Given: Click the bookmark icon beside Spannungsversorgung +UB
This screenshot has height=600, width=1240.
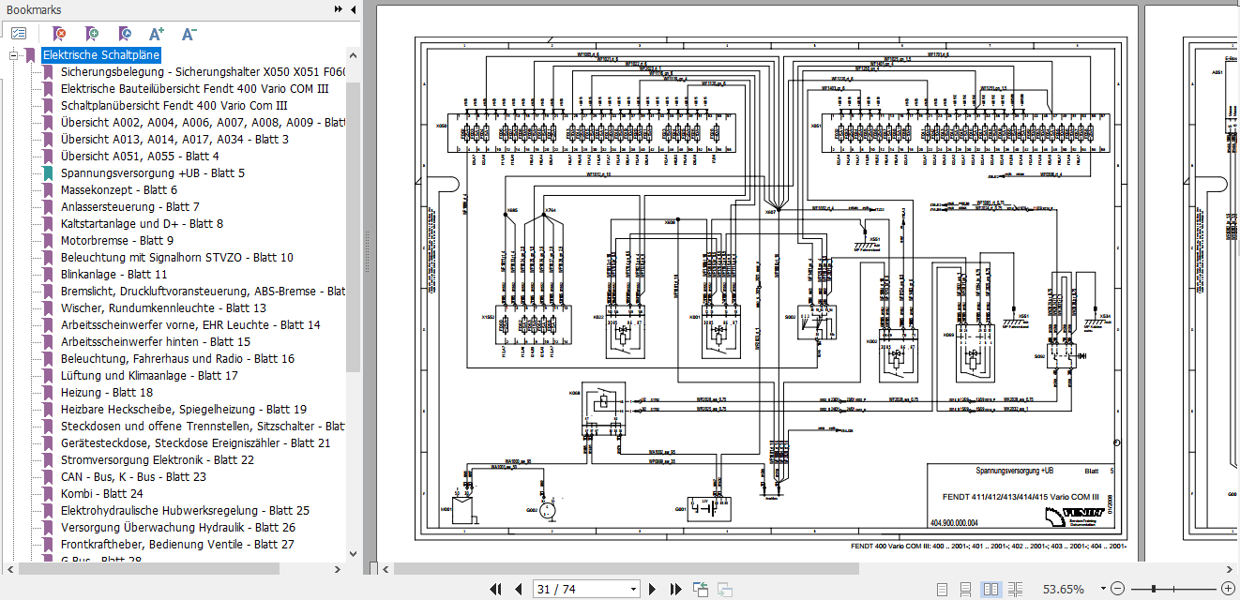Looking at the screenshot, I should click(x=49, y=173).
